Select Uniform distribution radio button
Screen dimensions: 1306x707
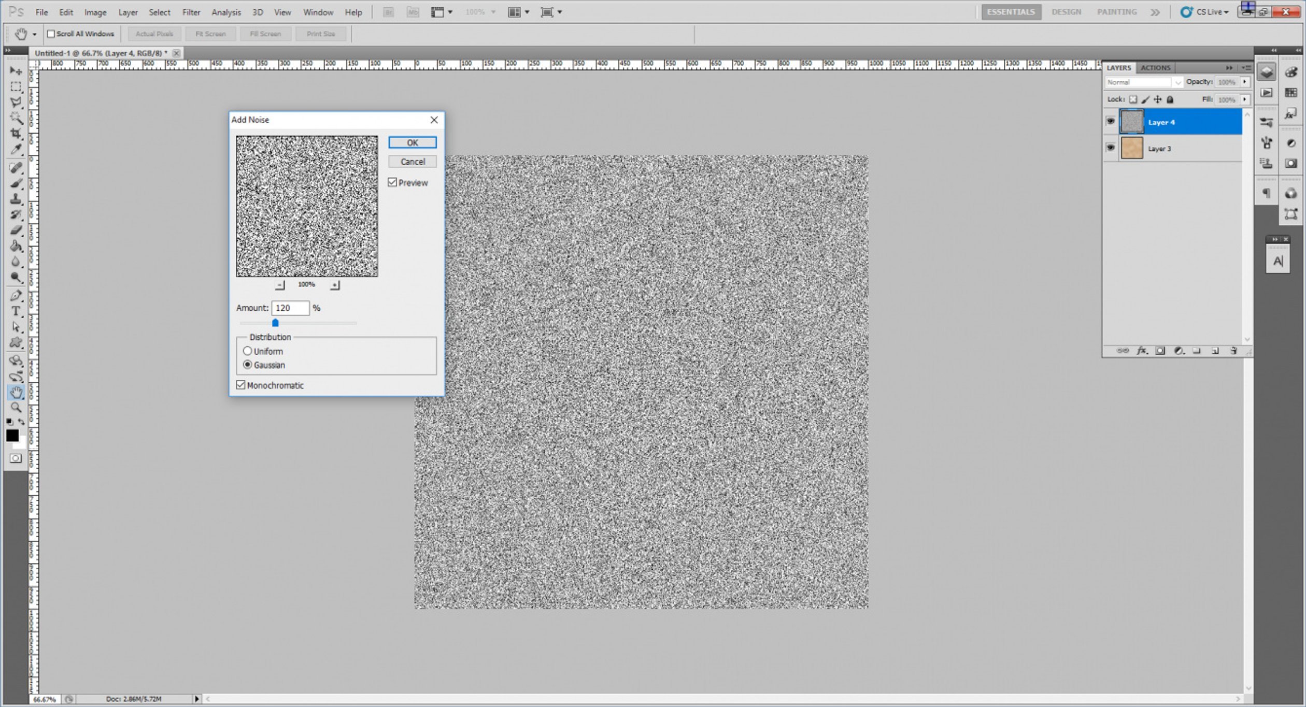pos(248,351)
